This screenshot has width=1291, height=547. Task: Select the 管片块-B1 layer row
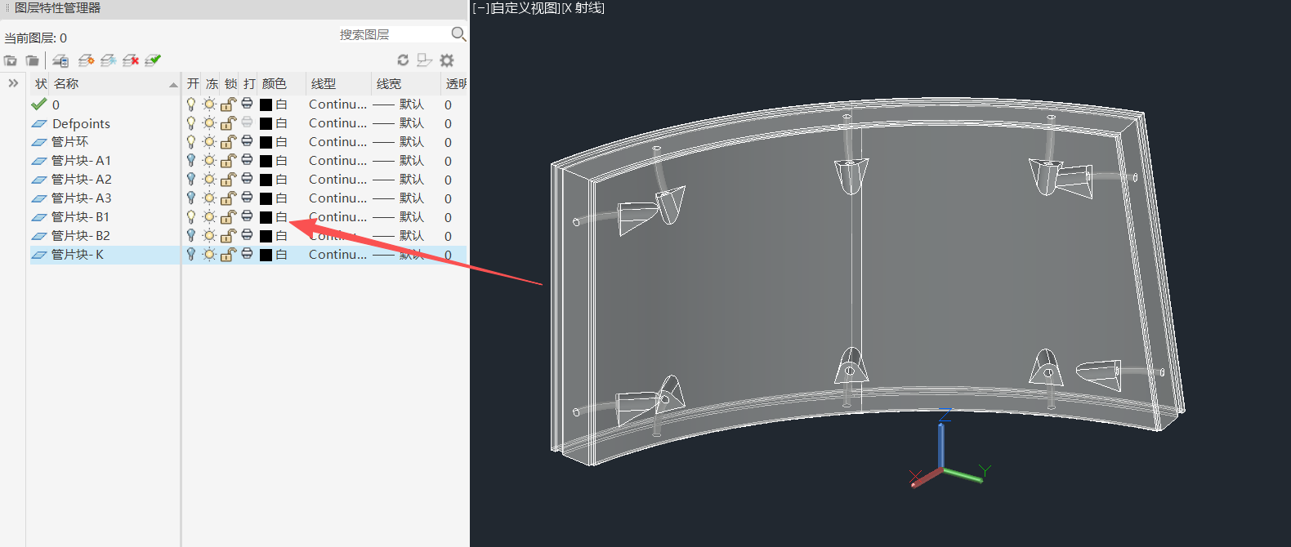pyautogui.click(x=80, y=217)
